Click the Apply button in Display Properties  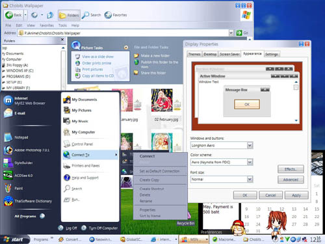(296, 195)
